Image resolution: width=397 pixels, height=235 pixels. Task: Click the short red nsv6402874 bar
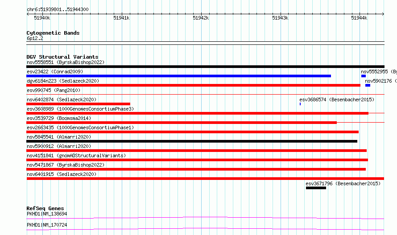(78, 104)
